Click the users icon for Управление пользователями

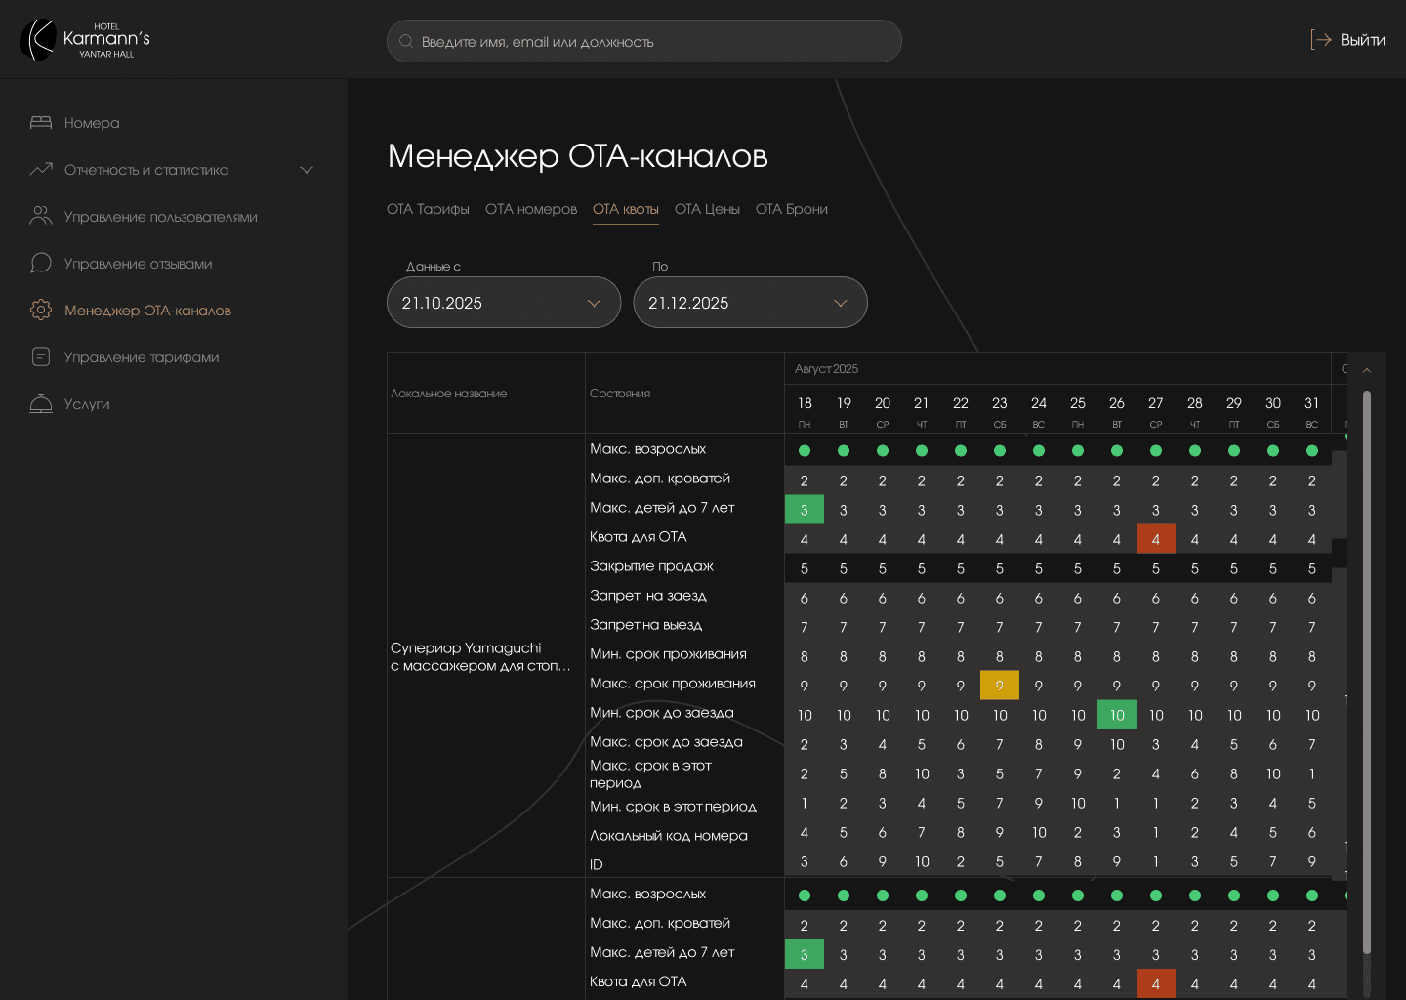(41, 217)
